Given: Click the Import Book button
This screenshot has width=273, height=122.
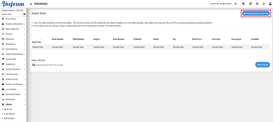Looking at the screenshot, I should point(263,65).
